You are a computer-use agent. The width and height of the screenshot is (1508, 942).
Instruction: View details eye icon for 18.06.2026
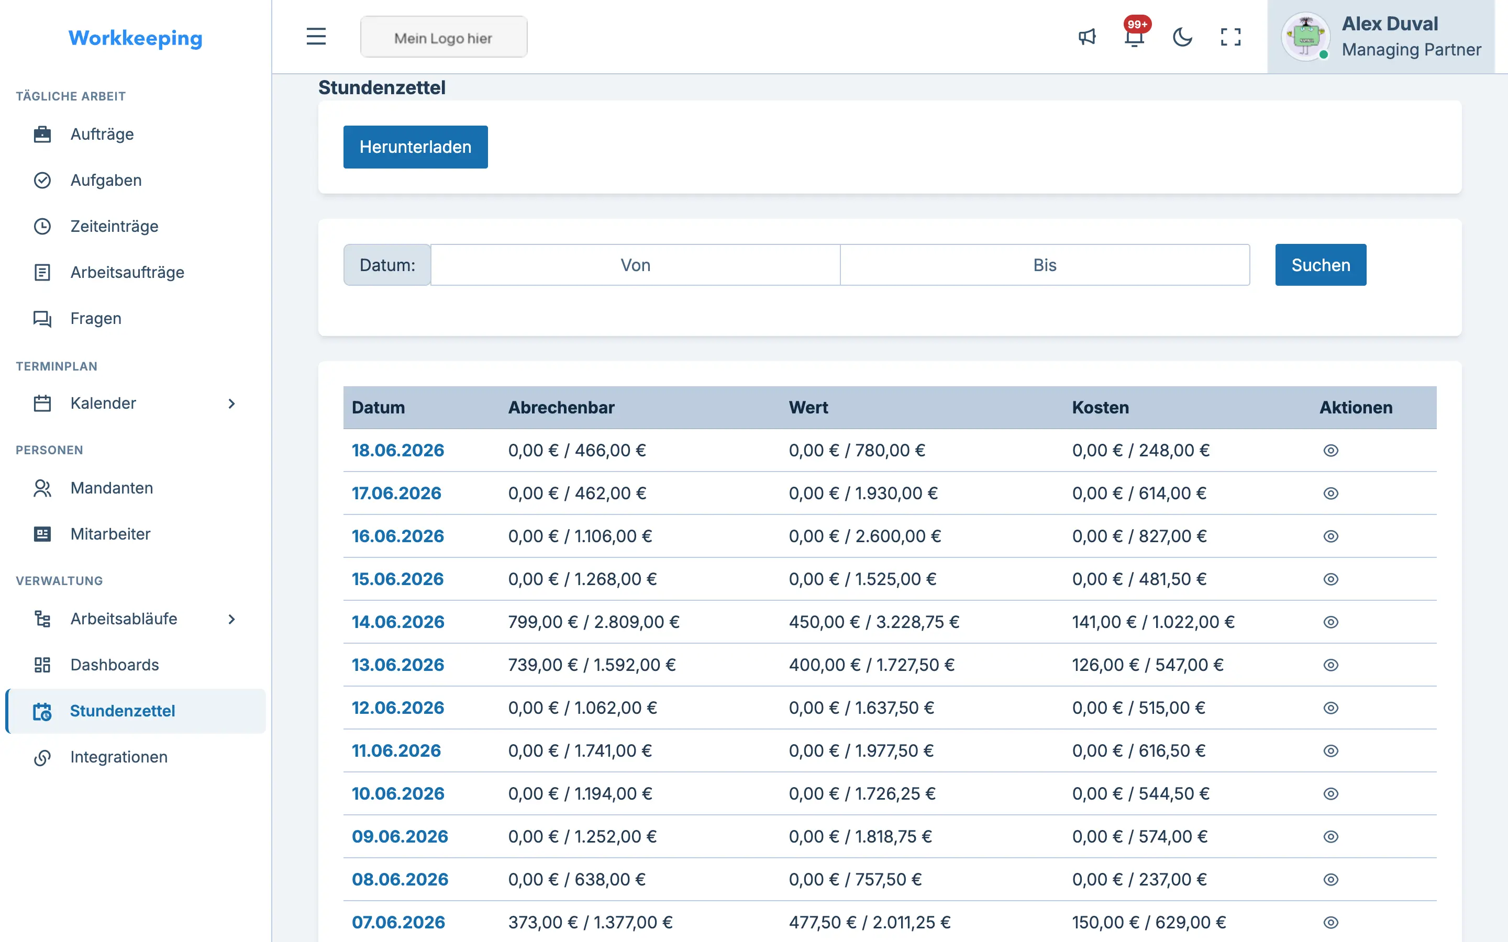tap(1330, 451)
